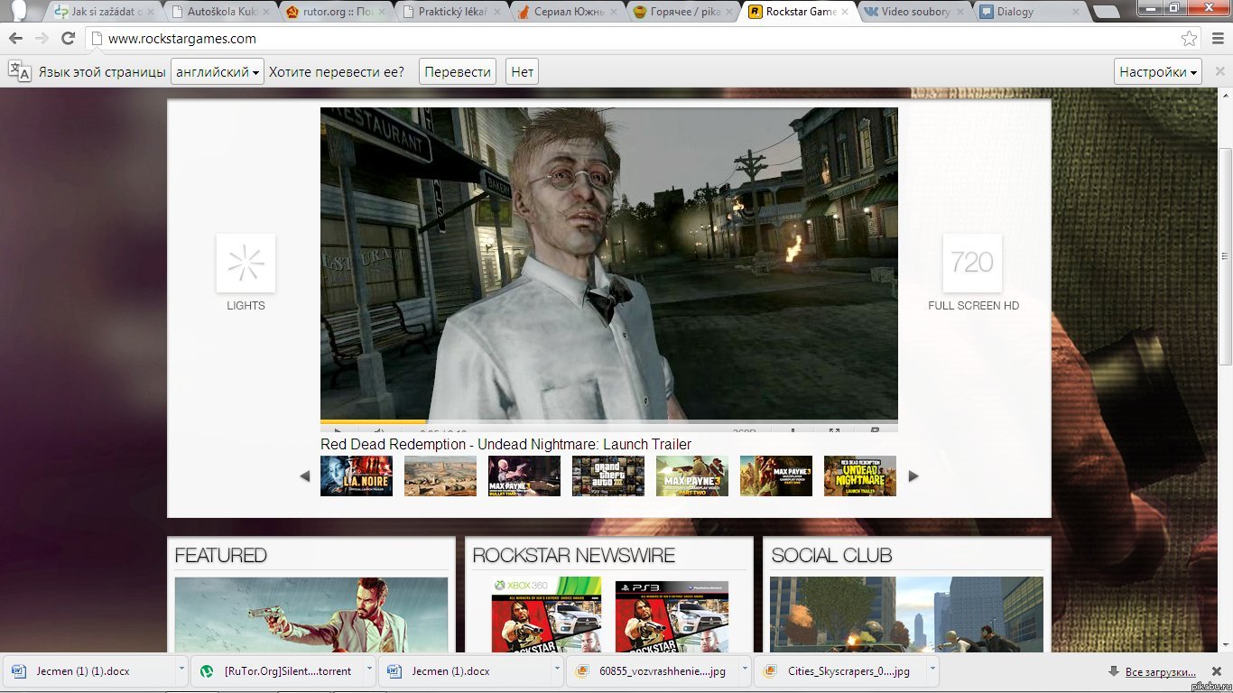Click the Перевести translate button
1233x693 pixels.
pyautogui.click(x=458, y=72)
